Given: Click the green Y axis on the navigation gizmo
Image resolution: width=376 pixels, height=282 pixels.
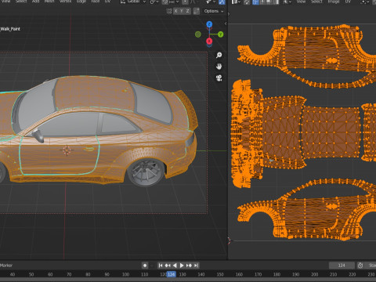Looking at the screenshot, I should [x=221, y=34].
